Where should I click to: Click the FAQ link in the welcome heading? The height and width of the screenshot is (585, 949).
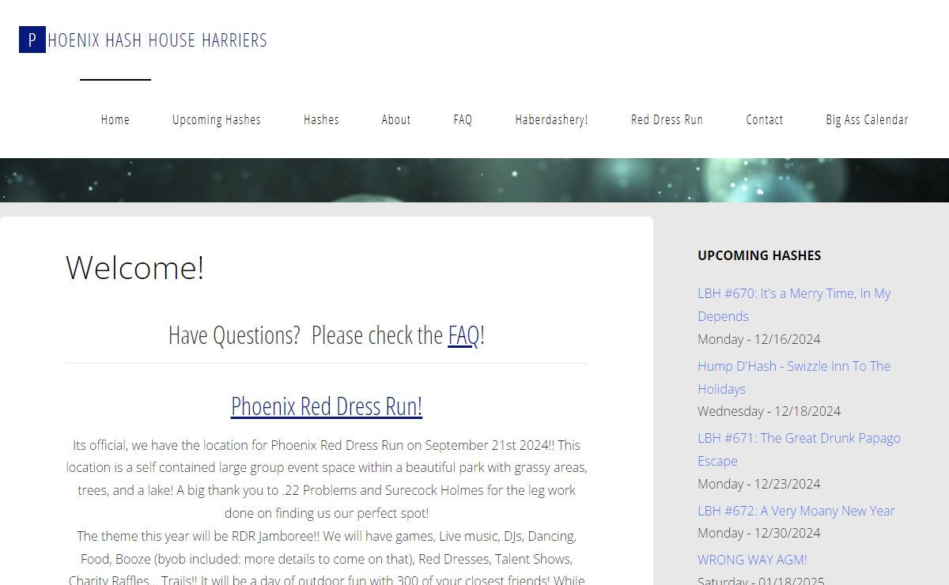point(463,335)
